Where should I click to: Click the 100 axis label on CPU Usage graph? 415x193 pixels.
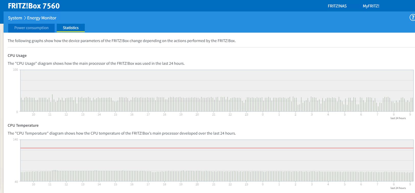tap(16, 70)
